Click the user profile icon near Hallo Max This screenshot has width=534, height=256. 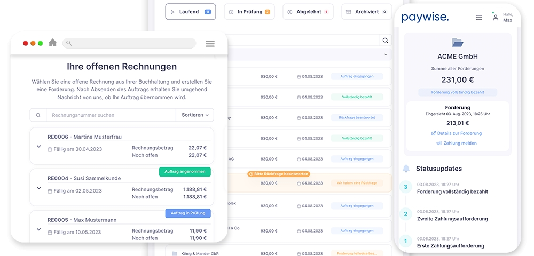(x=495, y=18)
